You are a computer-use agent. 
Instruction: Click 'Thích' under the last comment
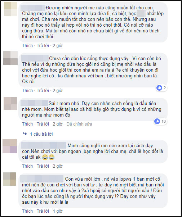tap(27, 211)
